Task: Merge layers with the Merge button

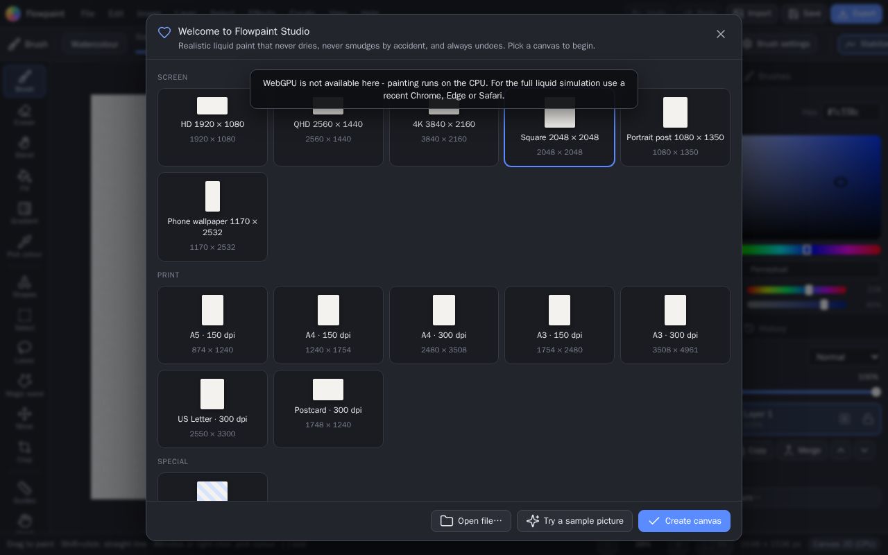Action: point(802,450)
